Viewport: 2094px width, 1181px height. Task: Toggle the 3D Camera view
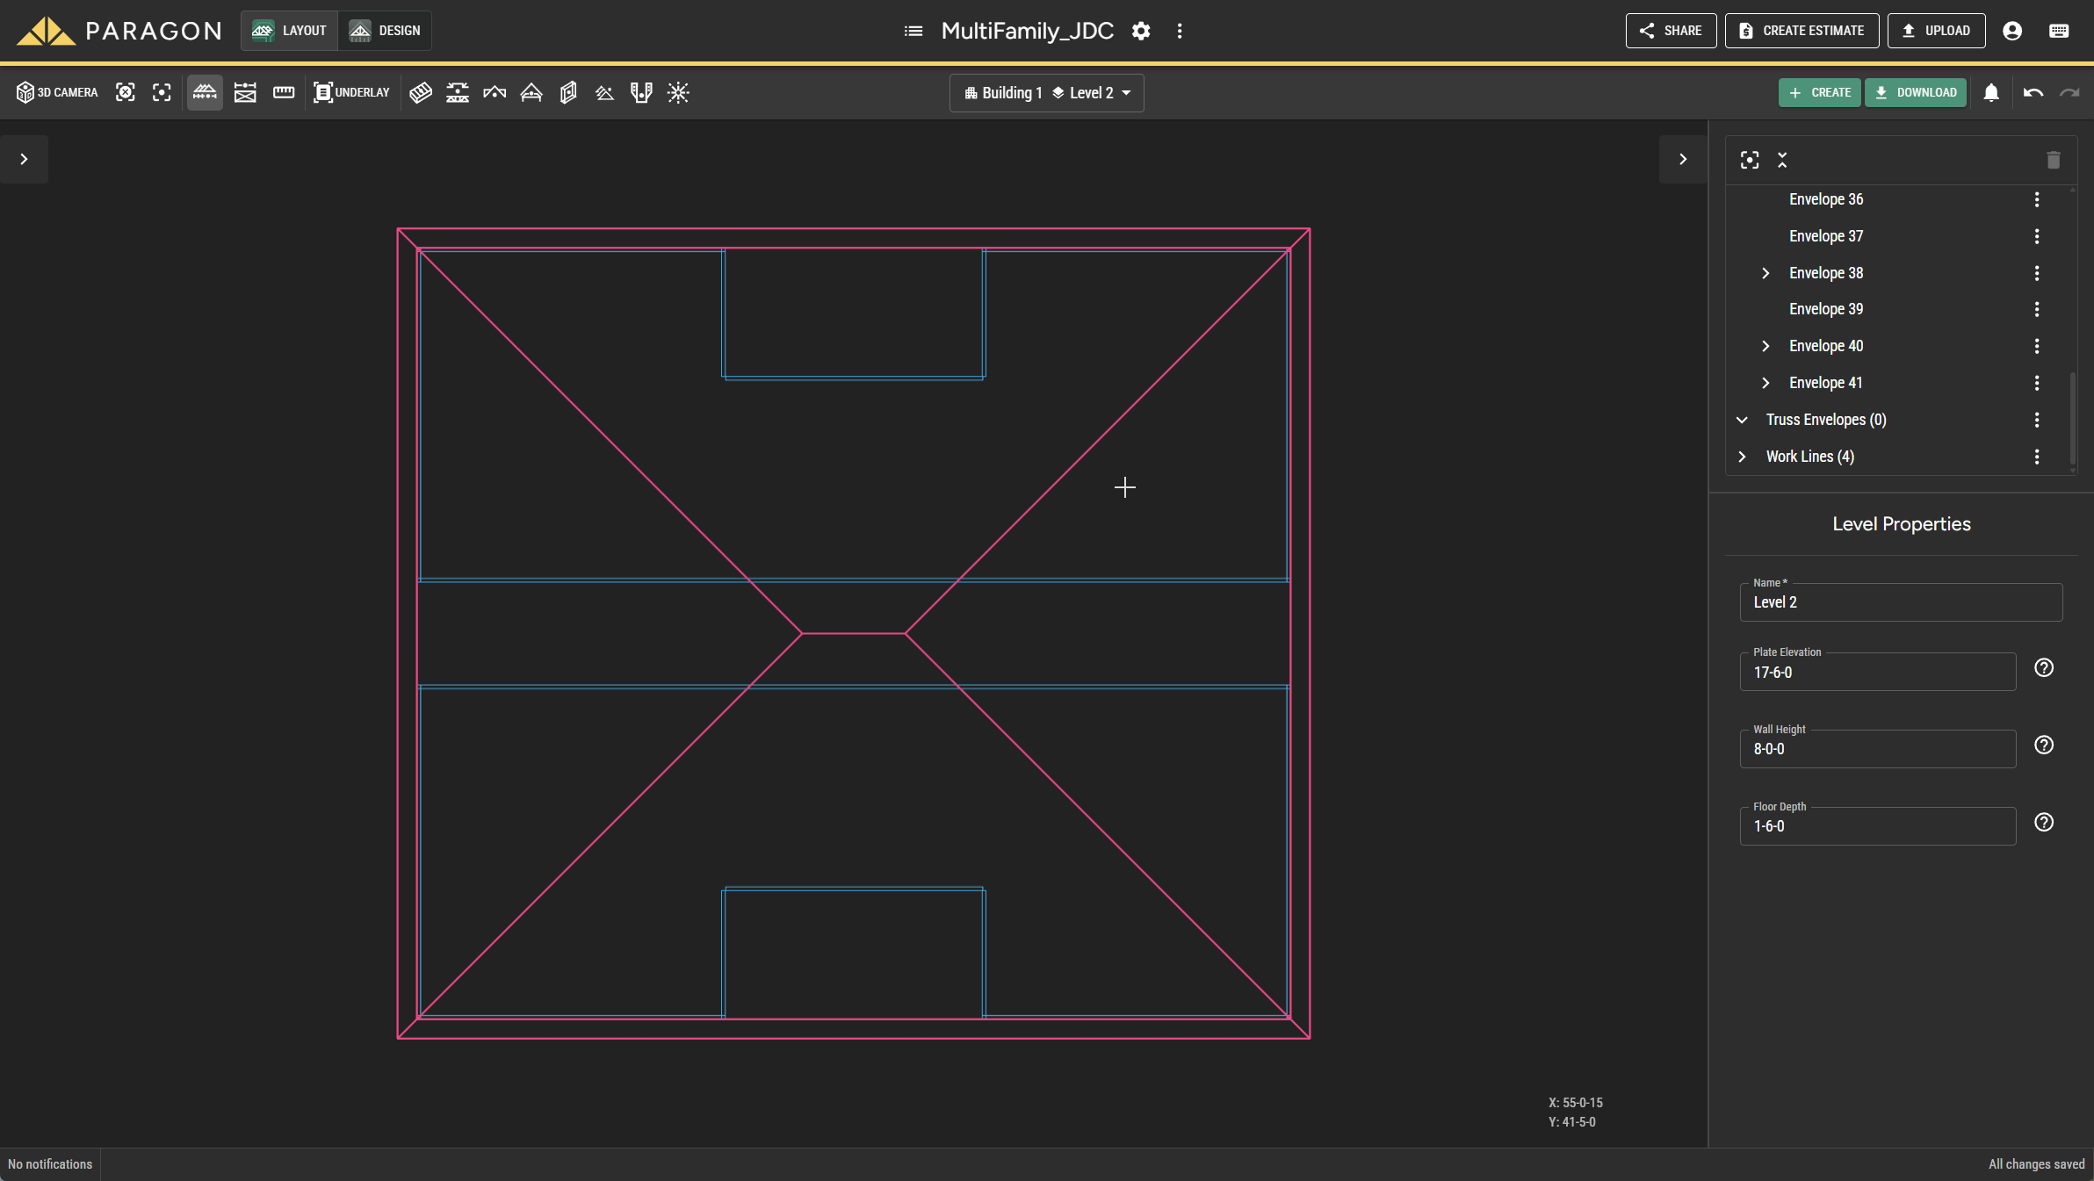(x=57, y=92)
